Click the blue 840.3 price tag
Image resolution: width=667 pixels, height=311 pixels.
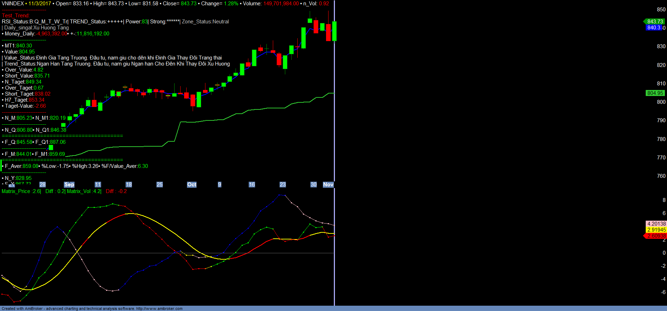(x=654, y=28)
